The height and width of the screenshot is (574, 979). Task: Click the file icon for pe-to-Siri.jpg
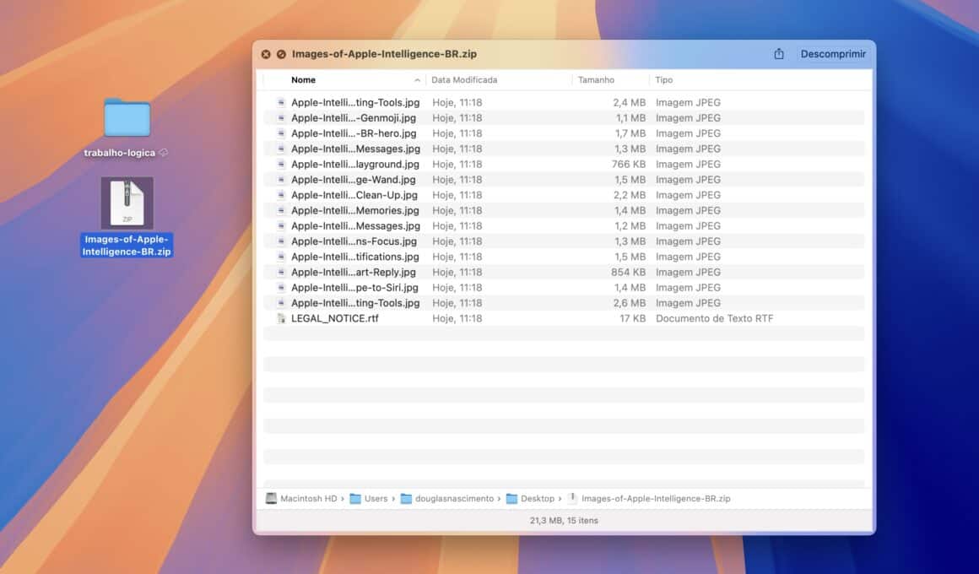point(281,287)
